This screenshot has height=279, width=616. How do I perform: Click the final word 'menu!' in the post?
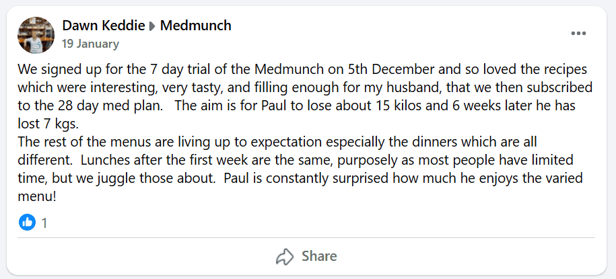point(38,197)
